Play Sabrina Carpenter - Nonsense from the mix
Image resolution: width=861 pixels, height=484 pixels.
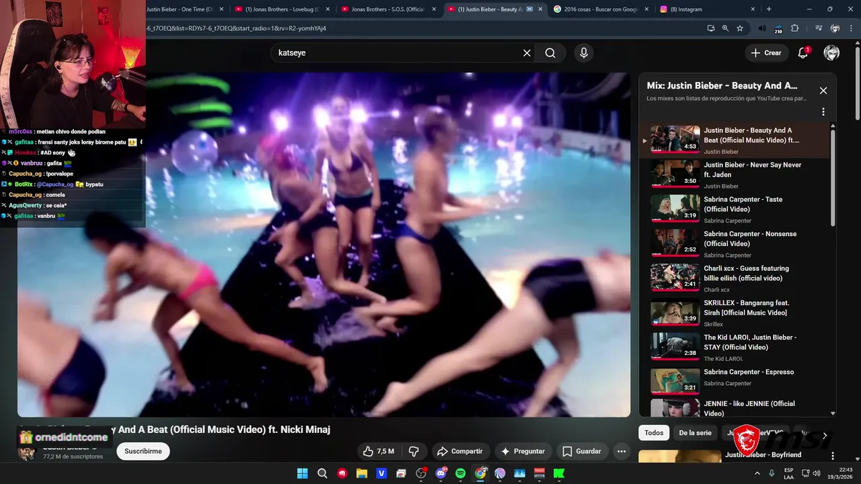(735, 244)
